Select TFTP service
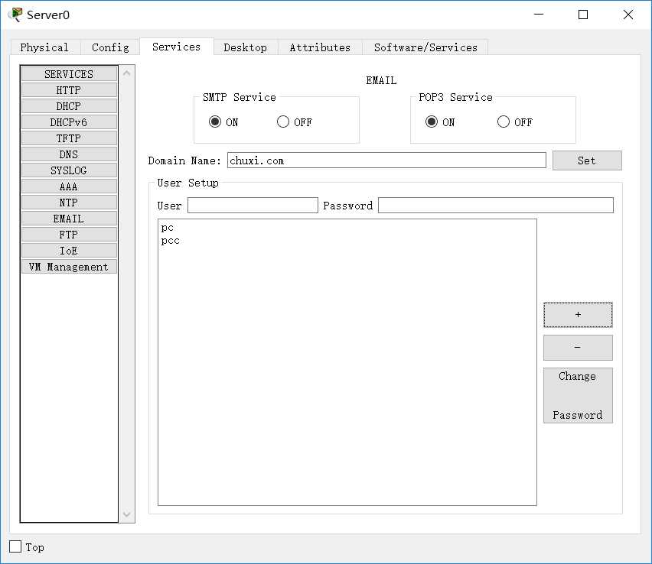Image resolution: width=652 pixels, height=564 pixels. coord(69,138)
